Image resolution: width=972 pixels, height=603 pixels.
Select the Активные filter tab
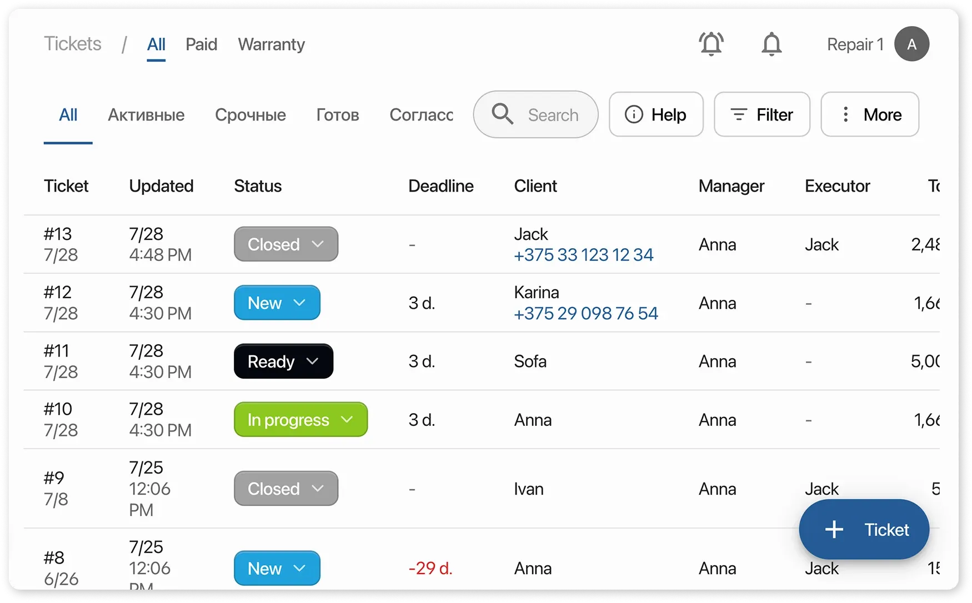tap(146, 115)
